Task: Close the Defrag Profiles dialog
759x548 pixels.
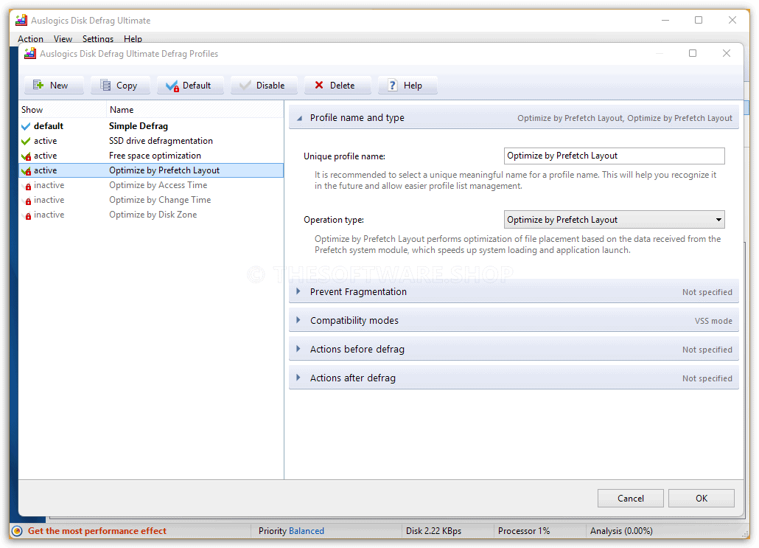Action: tap(726, 53)
